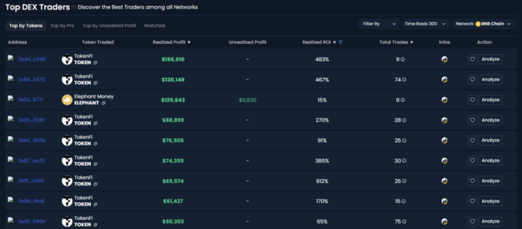The image size is (522, 229).
Task: Analyze trader 0x15...cb52
Action: [490, 181]
